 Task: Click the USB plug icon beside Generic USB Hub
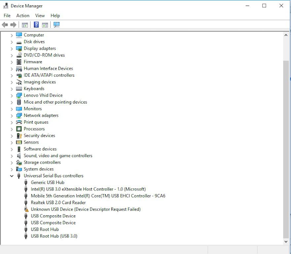[26, 183]
